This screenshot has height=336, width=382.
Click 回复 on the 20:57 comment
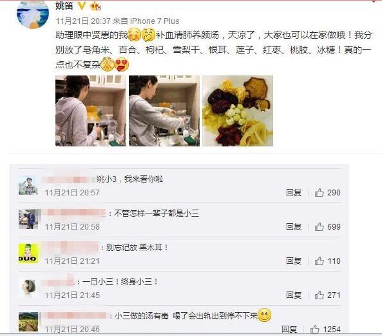coord(294,192)
